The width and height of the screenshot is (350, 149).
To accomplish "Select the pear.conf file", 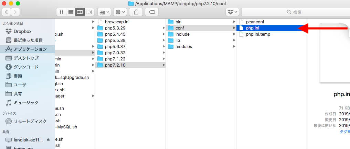I will 272,22.
